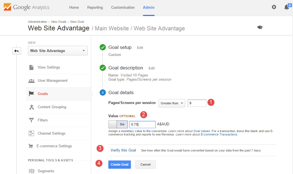Click the Google Analytics logo
The image size is (293, 174).
tap(26, 7)
